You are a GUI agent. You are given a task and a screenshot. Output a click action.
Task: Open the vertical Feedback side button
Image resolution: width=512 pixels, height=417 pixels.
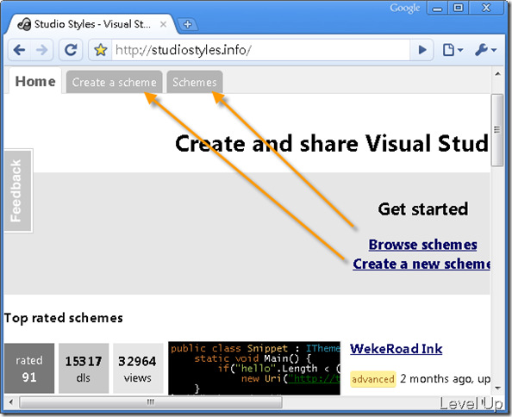(18, 191)
